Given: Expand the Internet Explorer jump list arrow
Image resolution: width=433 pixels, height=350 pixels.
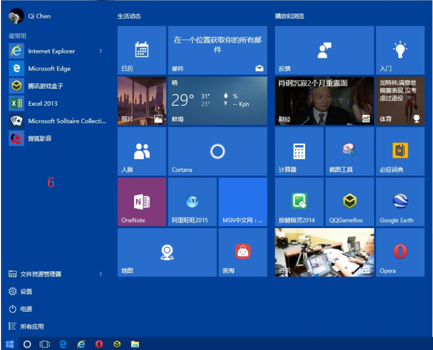Looking at the screenshot, I should click(101, 51).
